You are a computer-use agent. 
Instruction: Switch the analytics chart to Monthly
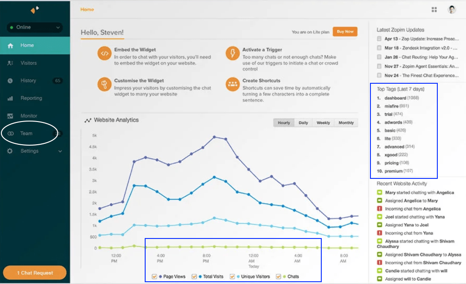click(346, 122)
